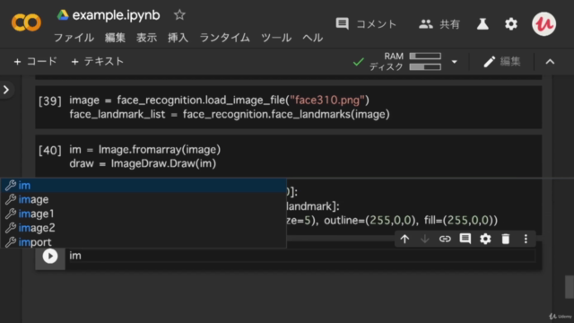Click the 'draw = ImageDraw.Draw(im)' line
Image resolution: width=574 pixels, height=323 pixels.
pyautogui.click(x=143, y=163)
